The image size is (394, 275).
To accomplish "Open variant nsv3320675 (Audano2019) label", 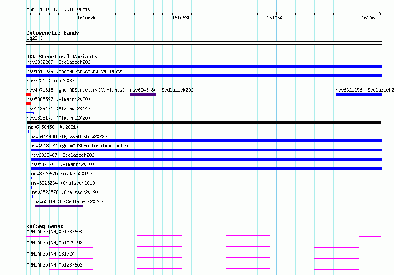I will (x=62, y=174).
